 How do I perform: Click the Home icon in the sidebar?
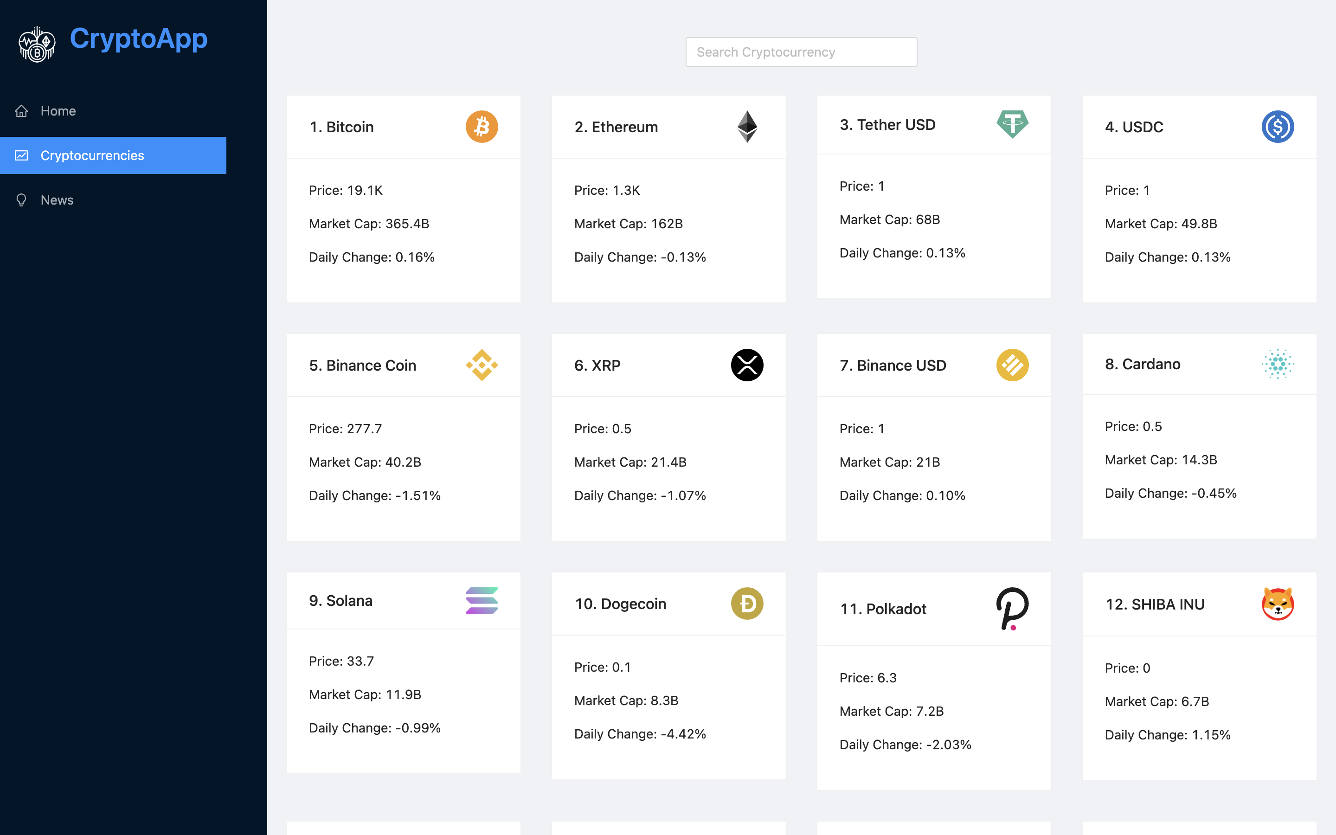(21, 111)
